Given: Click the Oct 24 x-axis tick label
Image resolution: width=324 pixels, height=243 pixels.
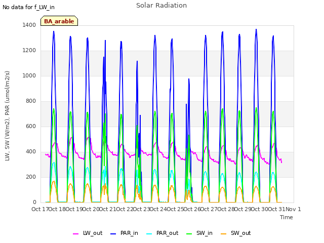Looking at the screenshot, I should [x=158, y=209].
